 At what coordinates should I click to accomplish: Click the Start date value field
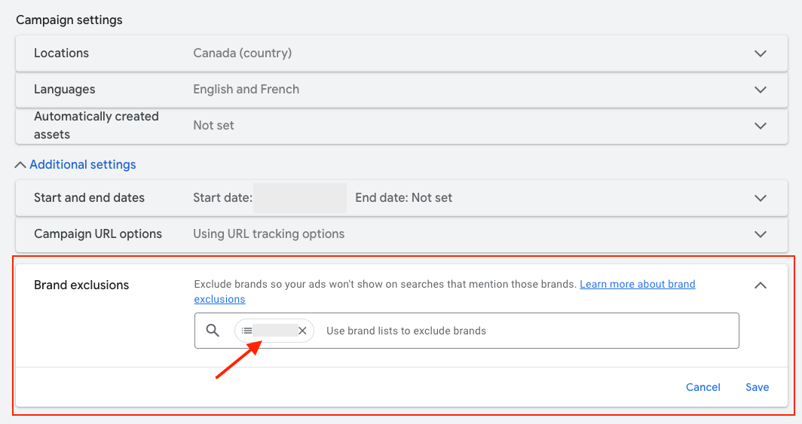click(300, 198)
